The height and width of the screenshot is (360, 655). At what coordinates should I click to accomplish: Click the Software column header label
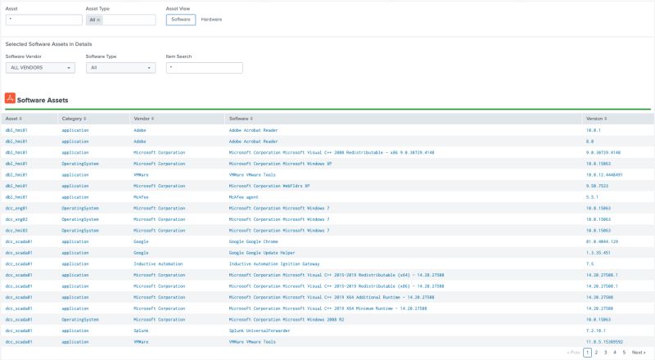click(238, 119)
